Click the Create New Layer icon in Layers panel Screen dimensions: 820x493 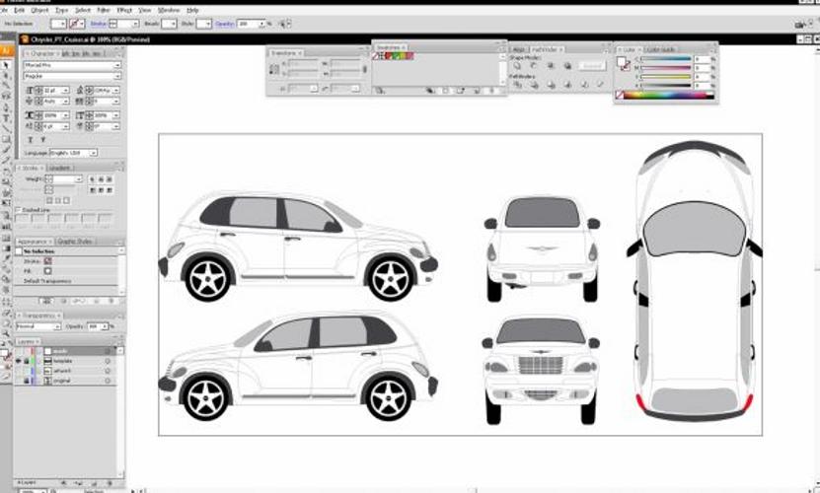pyautogui.click(x=94, y=482)
